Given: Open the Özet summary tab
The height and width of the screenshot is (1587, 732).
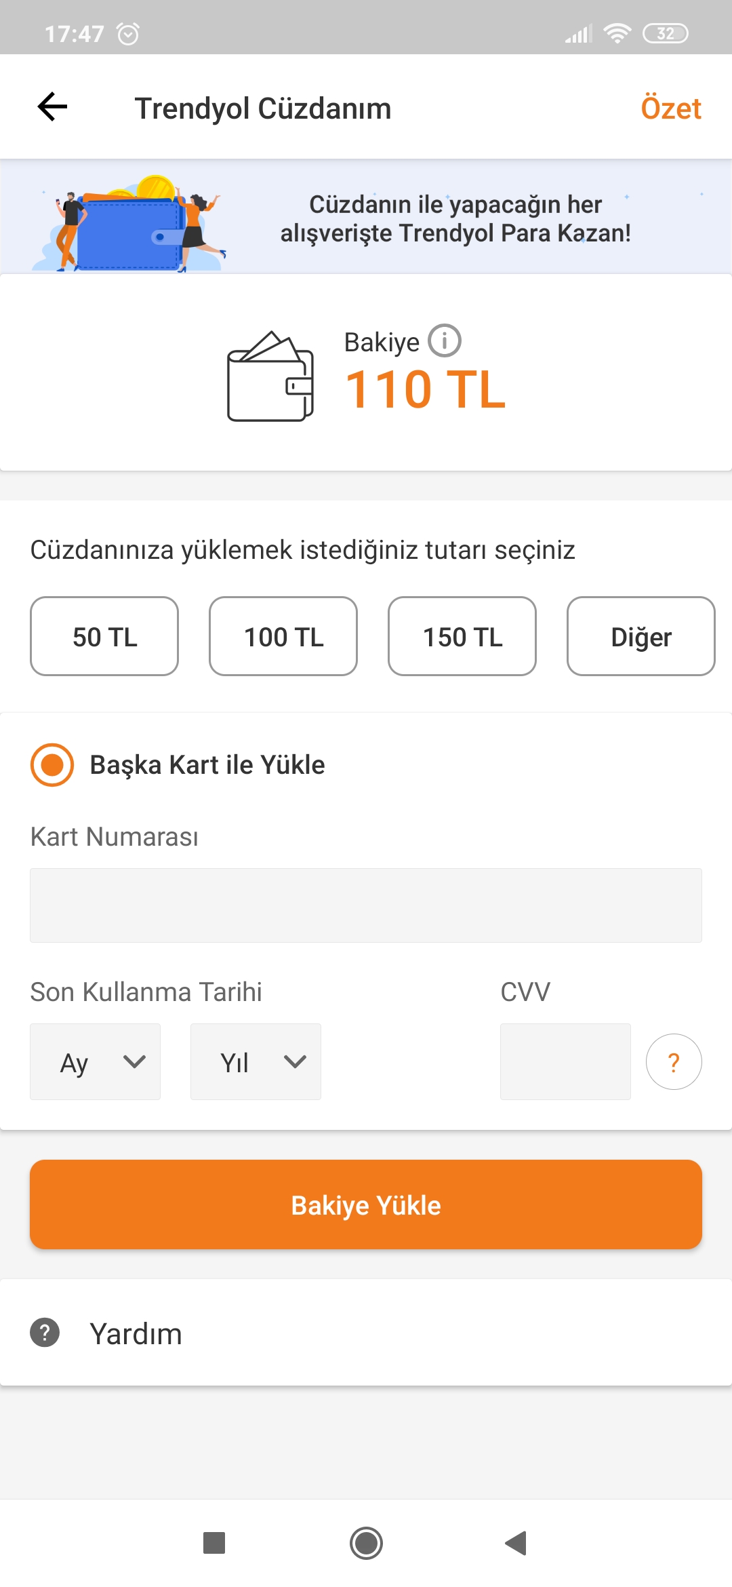Looking at the screenshot, I should [670, 109].
